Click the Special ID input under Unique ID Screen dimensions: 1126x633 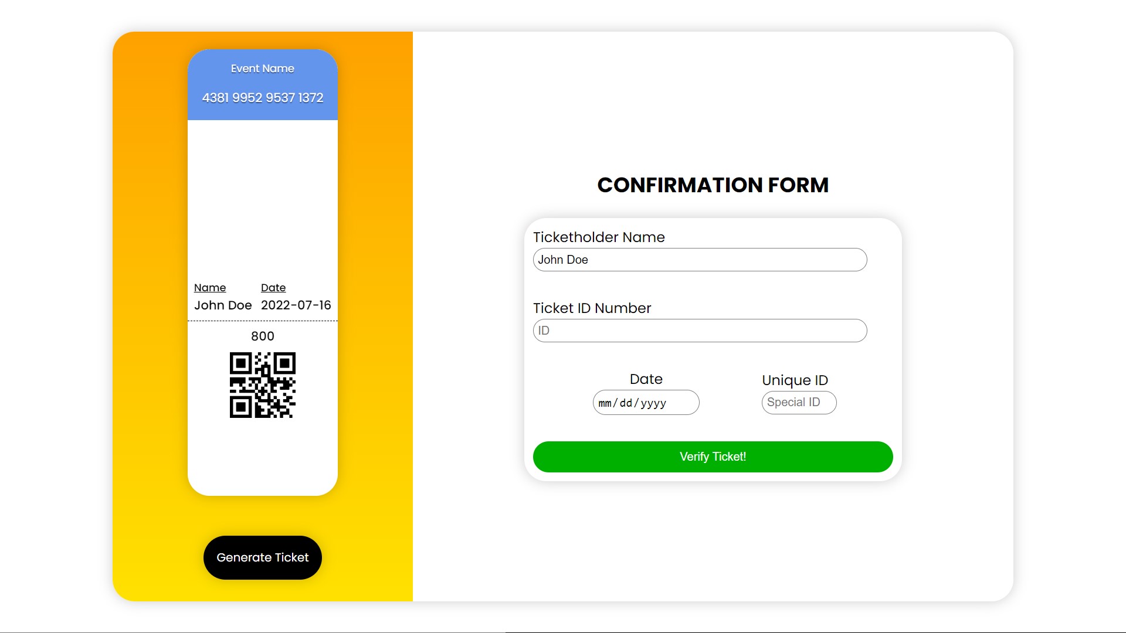(799, 402)
